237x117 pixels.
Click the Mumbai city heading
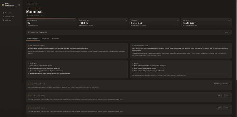coord(34,11)
